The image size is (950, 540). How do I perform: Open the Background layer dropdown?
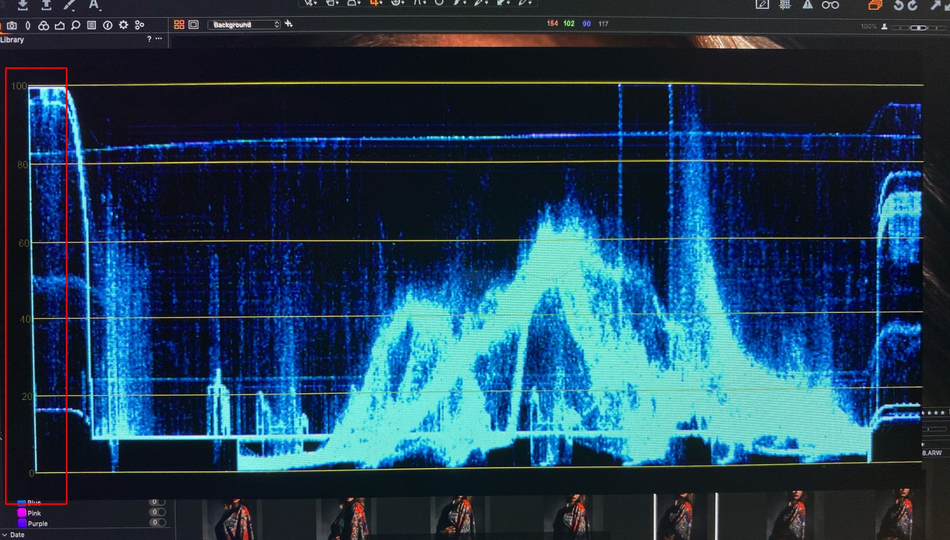[x=246, y=25]
